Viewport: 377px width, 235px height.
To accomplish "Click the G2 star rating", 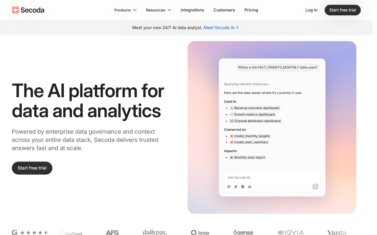I will click(x=34, y=232).
